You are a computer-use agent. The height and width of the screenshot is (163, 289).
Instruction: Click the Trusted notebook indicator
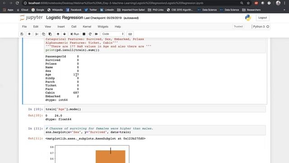pyautogui.click(x=238, y=27)
